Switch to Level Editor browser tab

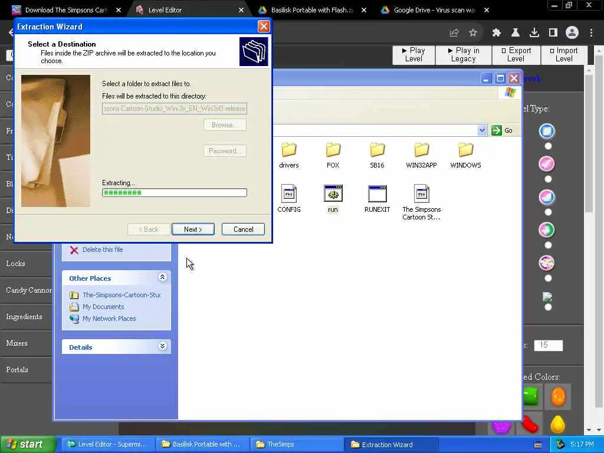coord(165,10)
